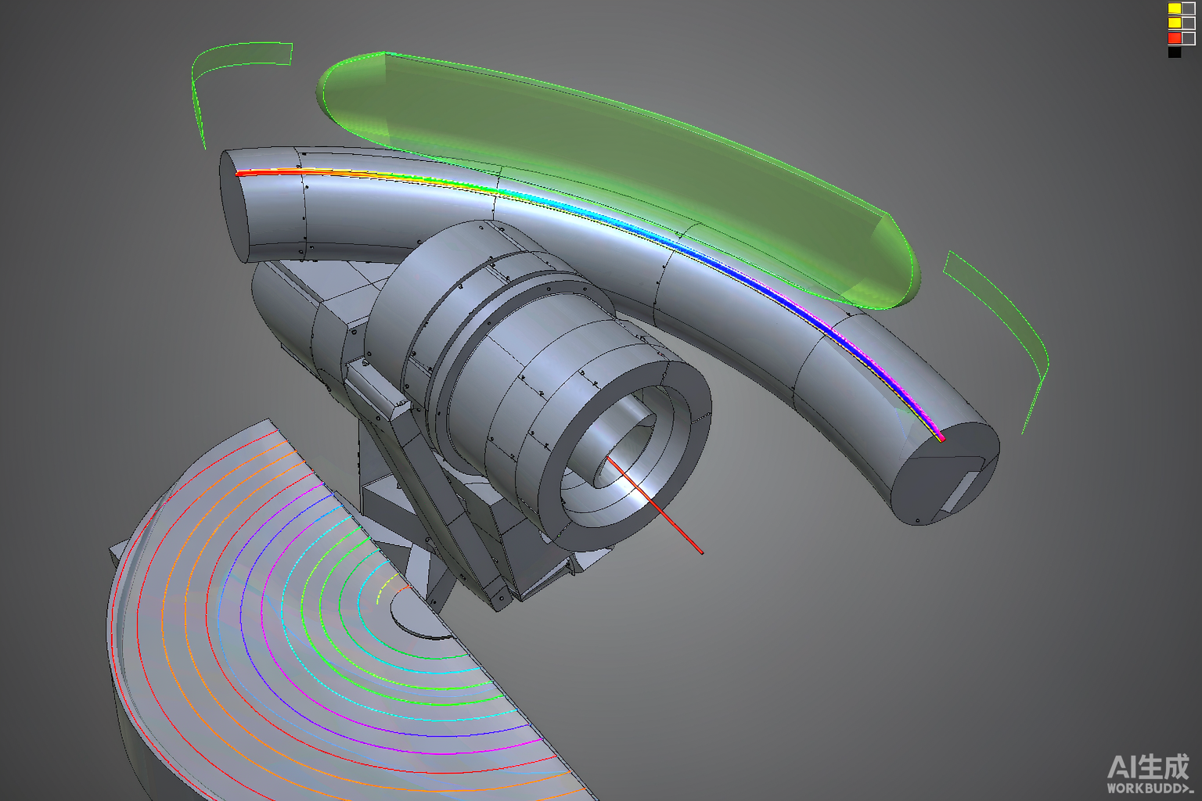1202x801 pixels.
Task: Click the black color swatch
Action: [x=1175, y=52]
